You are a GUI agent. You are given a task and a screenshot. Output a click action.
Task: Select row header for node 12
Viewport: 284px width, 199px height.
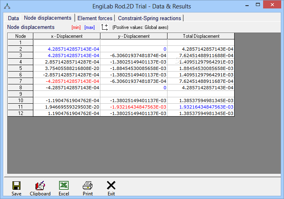pos(20,113)
